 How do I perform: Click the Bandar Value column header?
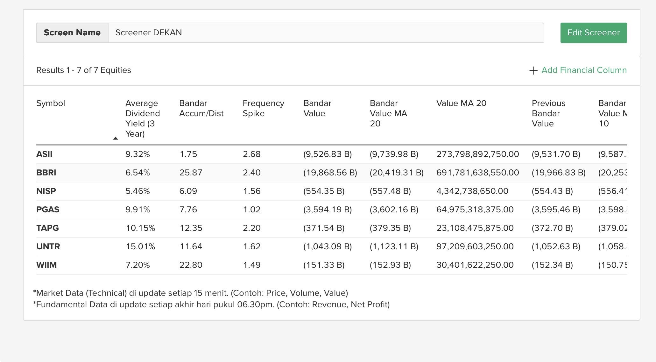pyautogui.click(x=317, y=108)
